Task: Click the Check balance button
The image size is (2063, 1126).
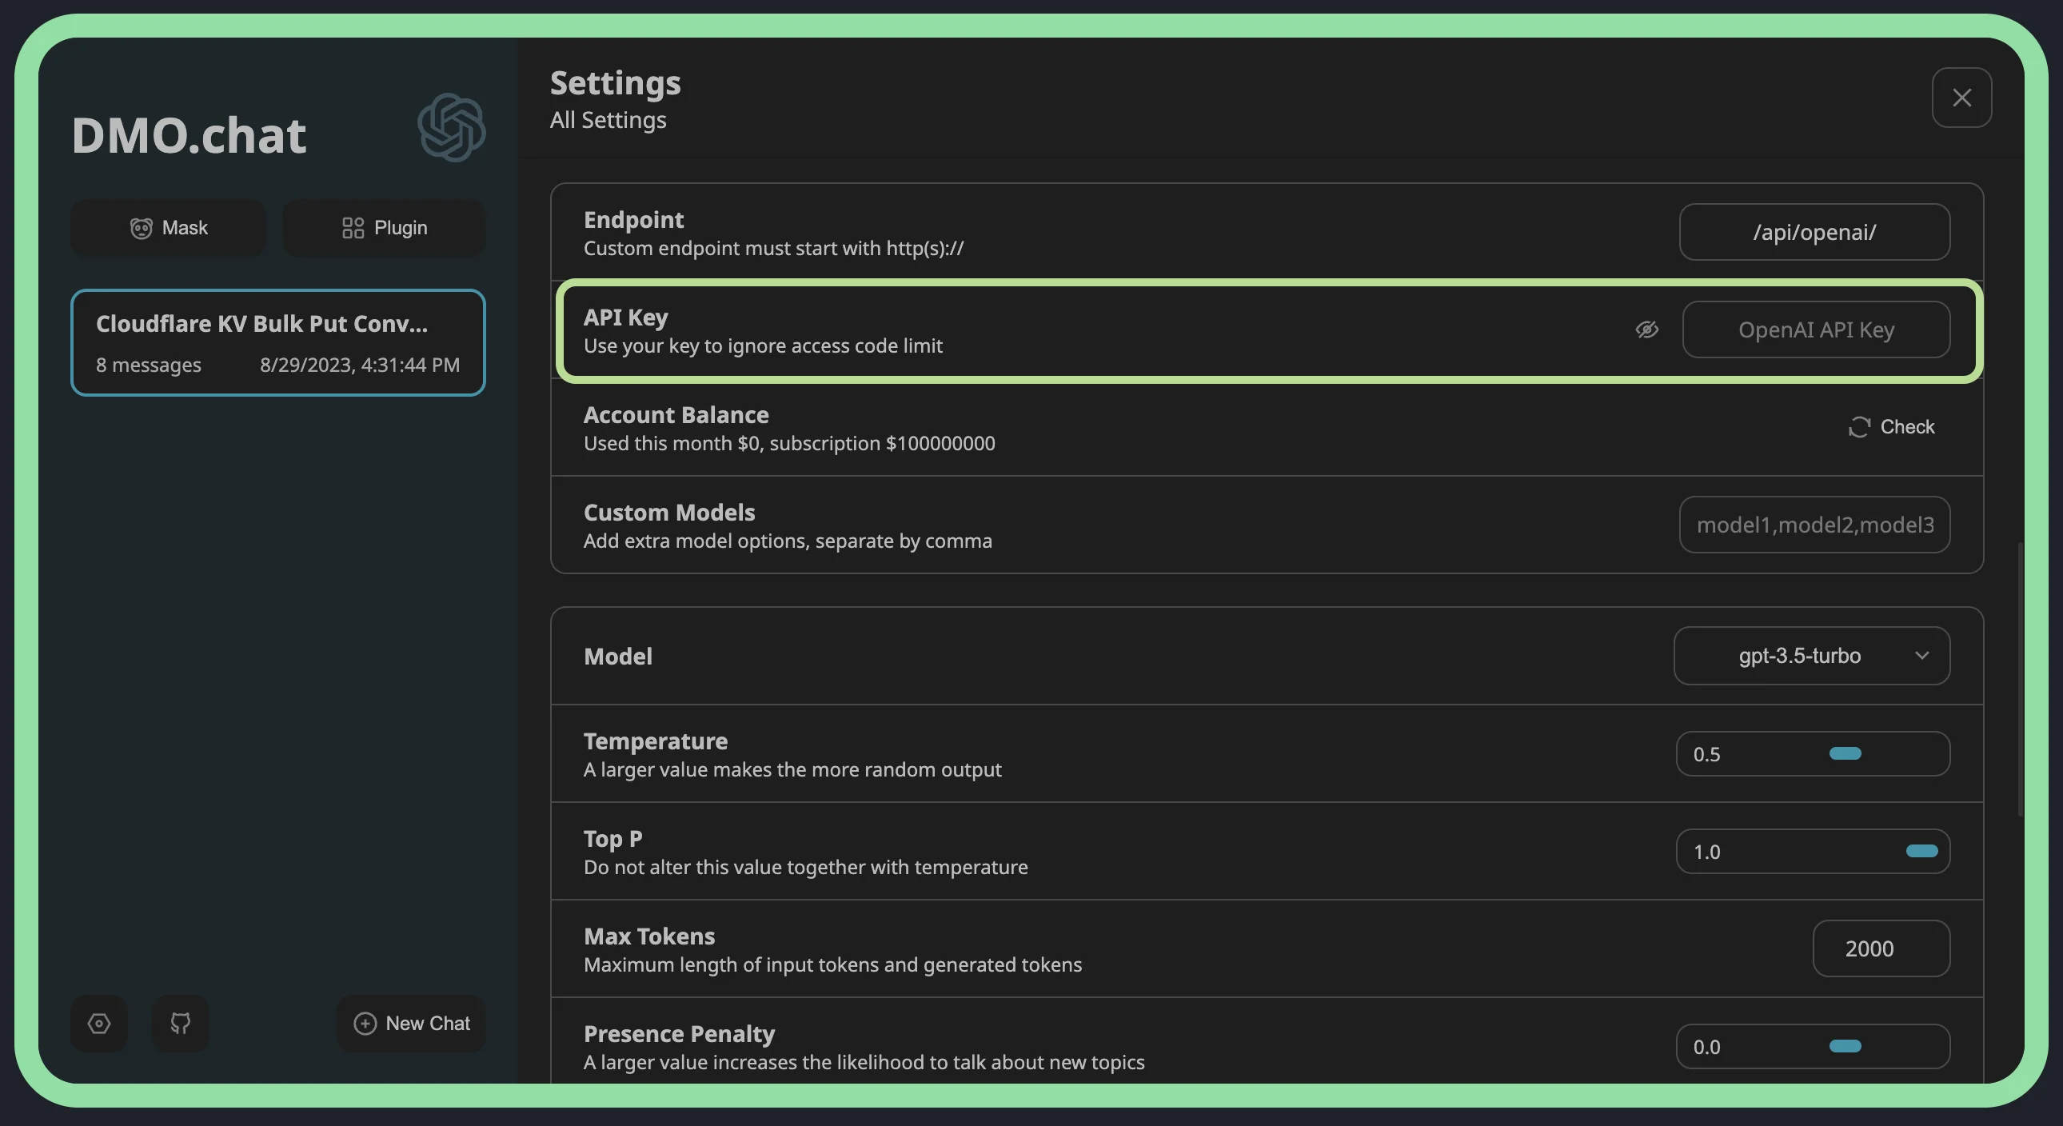Action: coord(1906,427)
